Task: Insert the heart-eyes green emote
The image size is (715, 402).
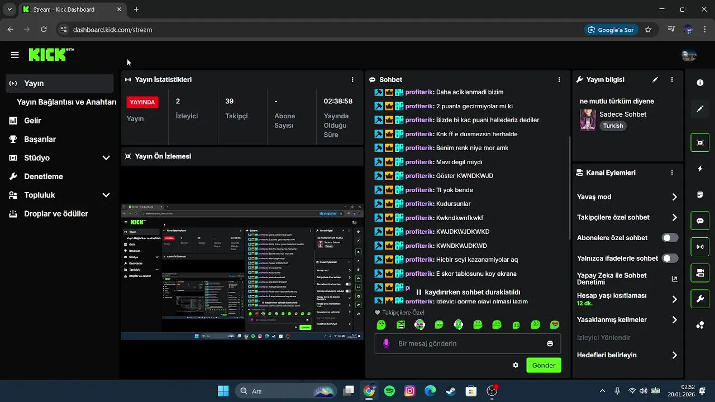Action: click(x=555, y=325)
